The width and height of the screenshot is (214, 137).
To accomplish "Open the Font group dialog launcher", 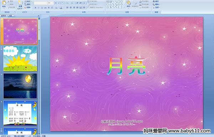I will (64, 12).
